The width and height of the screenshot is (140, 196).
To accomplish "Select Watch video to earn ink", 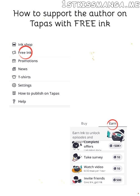I will [x=98, y=169].
